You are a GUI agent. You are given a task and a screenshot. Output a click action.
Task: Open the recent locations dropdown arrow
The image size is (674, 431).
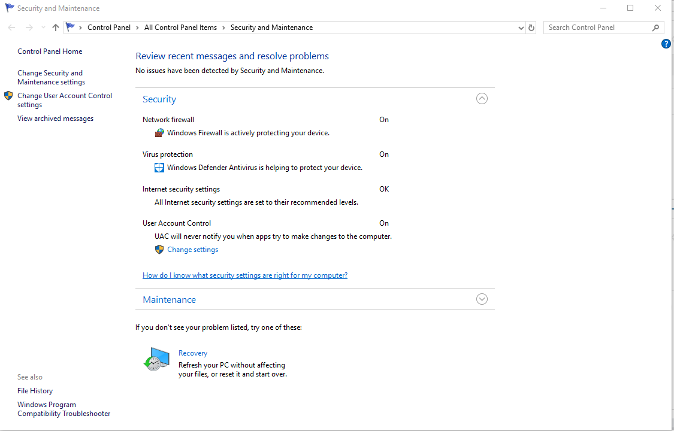click(43, 28)
